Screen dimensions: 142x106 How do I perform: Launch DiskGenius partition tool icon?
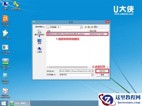click(x=5, y=21)
